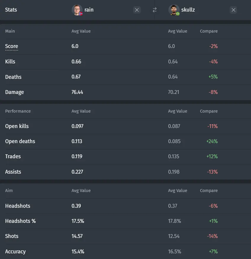Click the Accuracy row label

coord(15,252)
